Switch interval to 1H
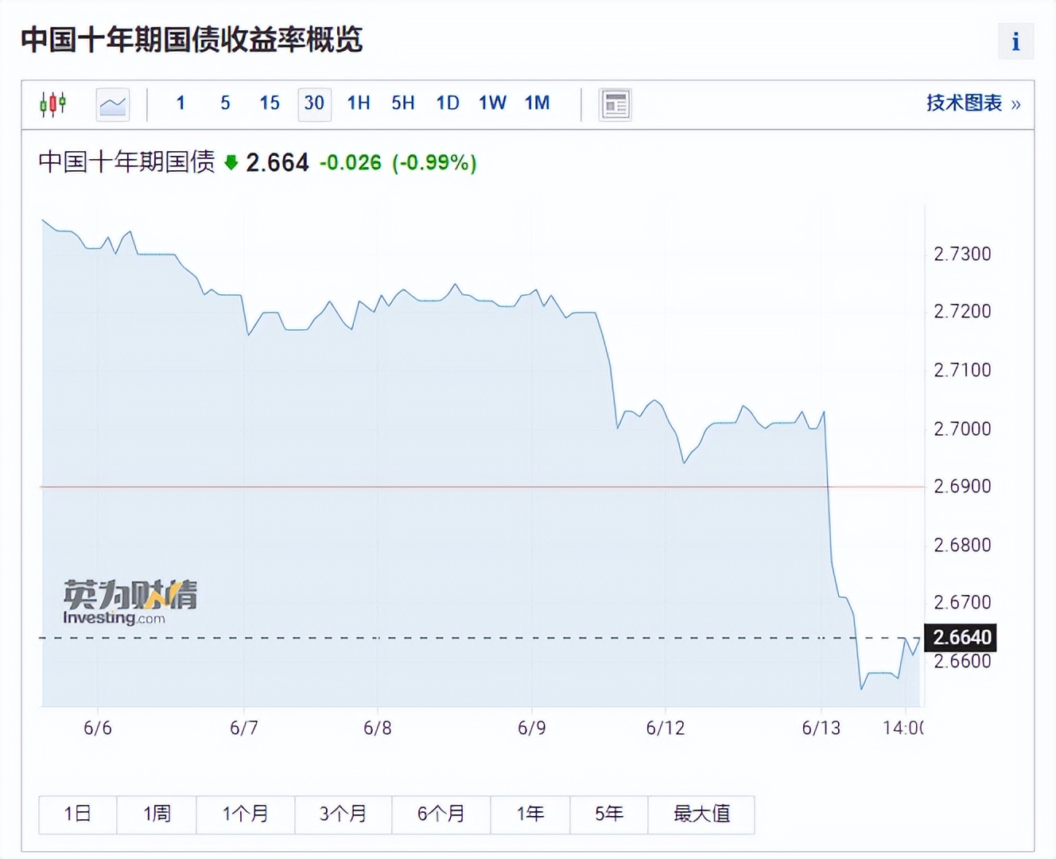Image resolution: width=1056 pixels, height=859 pixels. coord(359,103)
